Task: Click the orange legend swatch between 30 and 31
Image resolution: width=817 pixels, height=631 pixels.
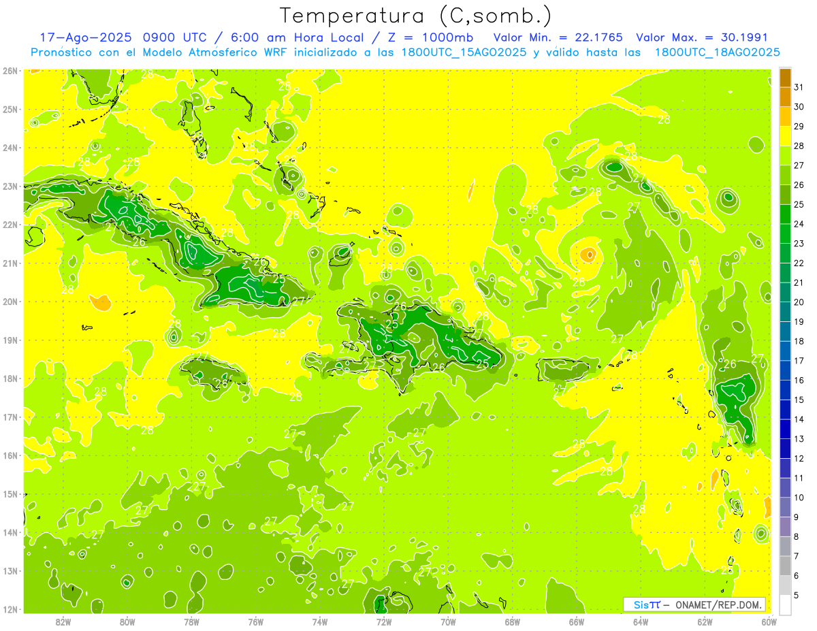Action: (x=785, y=97)
